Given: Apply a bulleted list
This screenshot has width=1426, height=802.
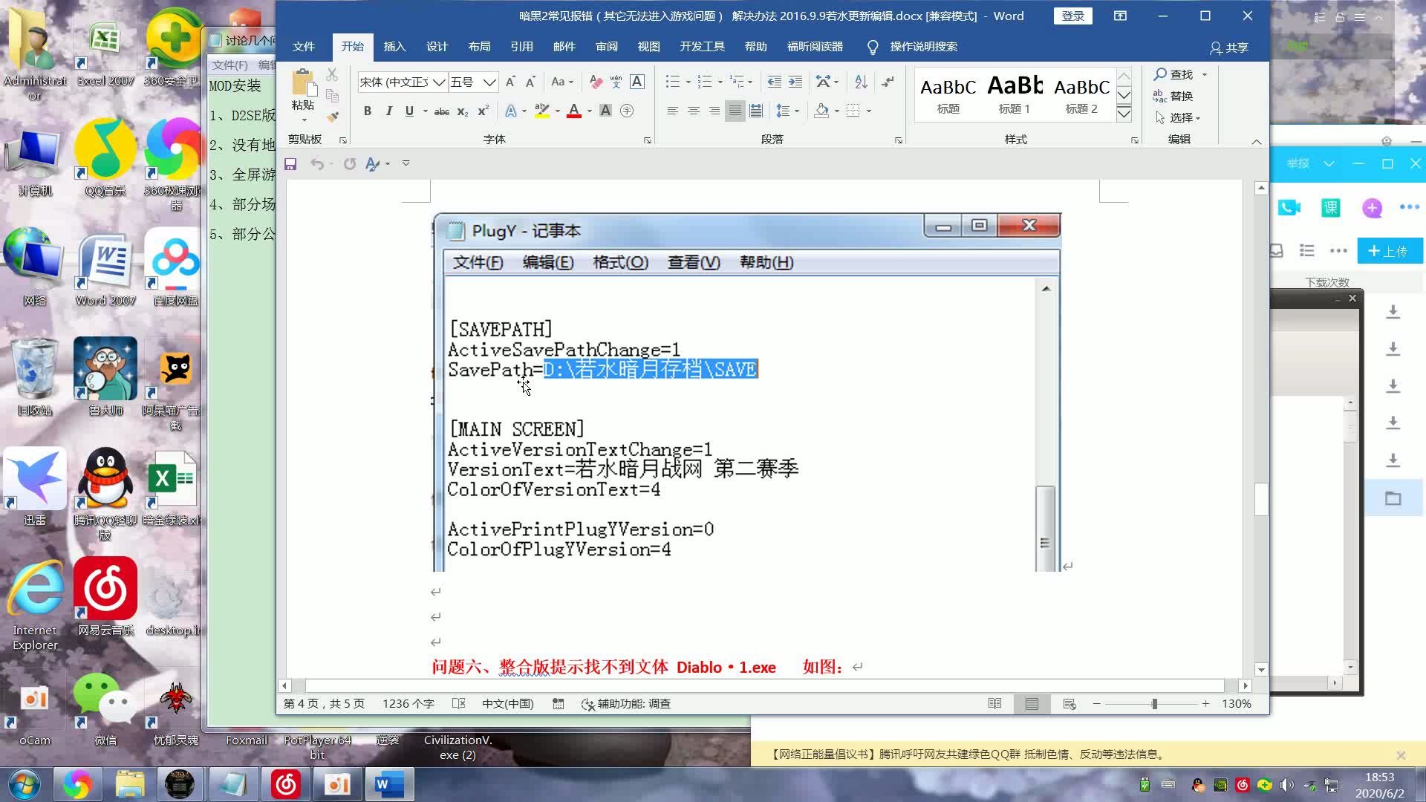Looking at the screenshot, I should pyautogui.click(x=671, y=82).
